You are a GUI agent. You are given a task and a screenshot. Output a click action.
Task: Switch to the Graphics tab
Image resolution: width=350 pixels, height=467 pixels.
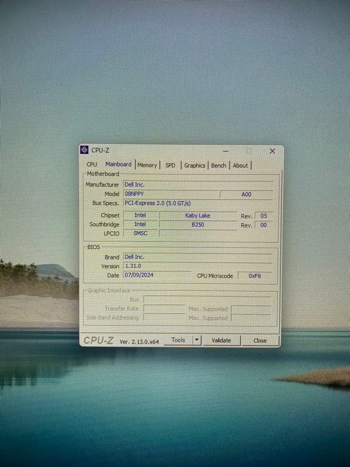pyautogui.click(x=194, y=165)
